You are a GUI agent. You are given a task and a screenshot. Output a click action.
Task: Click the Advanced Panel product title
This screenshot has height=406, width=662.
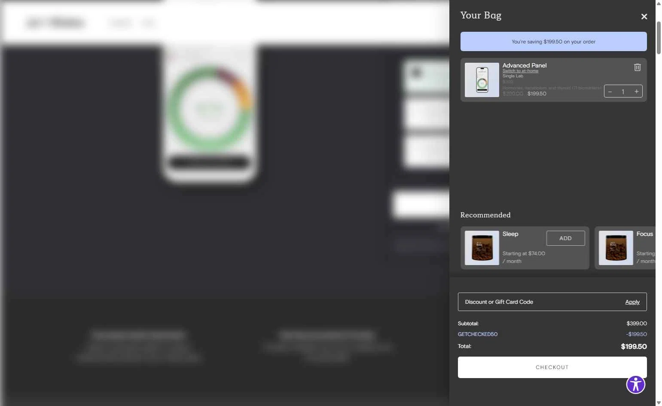525,65
